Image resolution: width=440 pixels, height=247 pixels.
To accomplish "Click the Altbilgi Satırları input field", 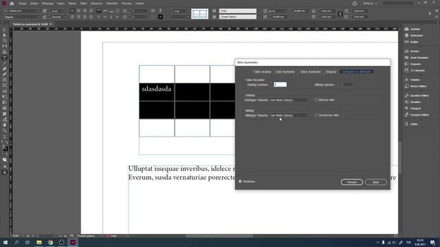I will tap(346, 84).
